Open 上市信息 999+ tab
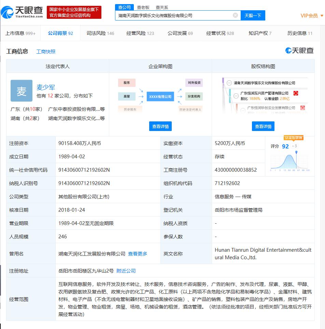325x329 pixels. click(20, 33)
